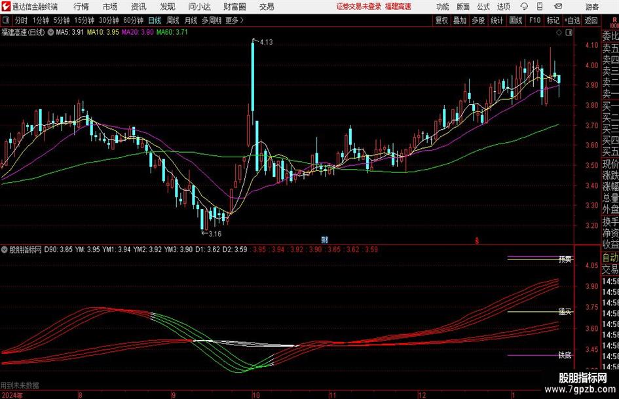Click the MA5: 3.91 indicator label
619x399 pixels.
coord(70,32)
